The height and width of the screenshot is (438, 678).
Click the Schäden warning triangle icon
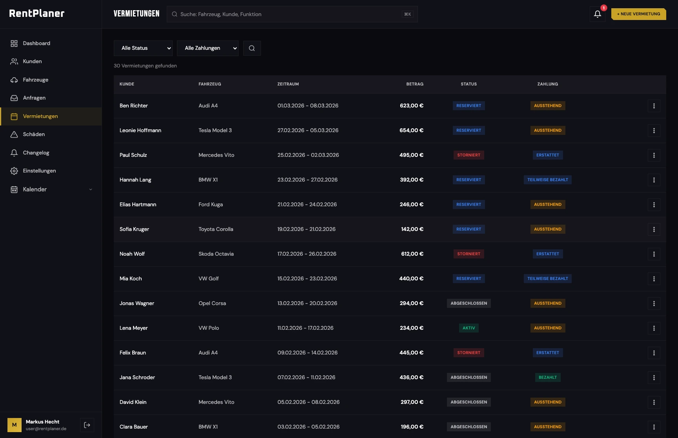click(14, 134)
